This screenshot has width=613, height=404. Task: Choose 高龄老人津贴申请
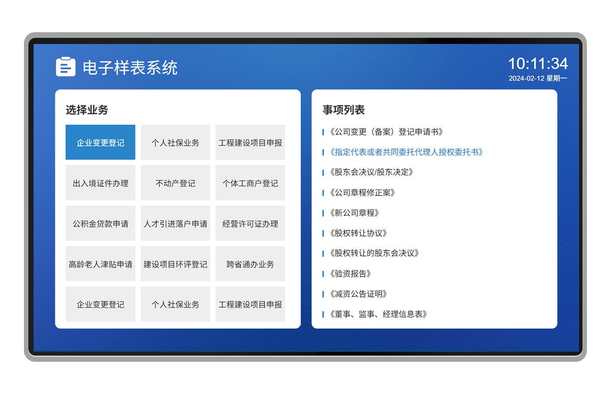[100, 264]
